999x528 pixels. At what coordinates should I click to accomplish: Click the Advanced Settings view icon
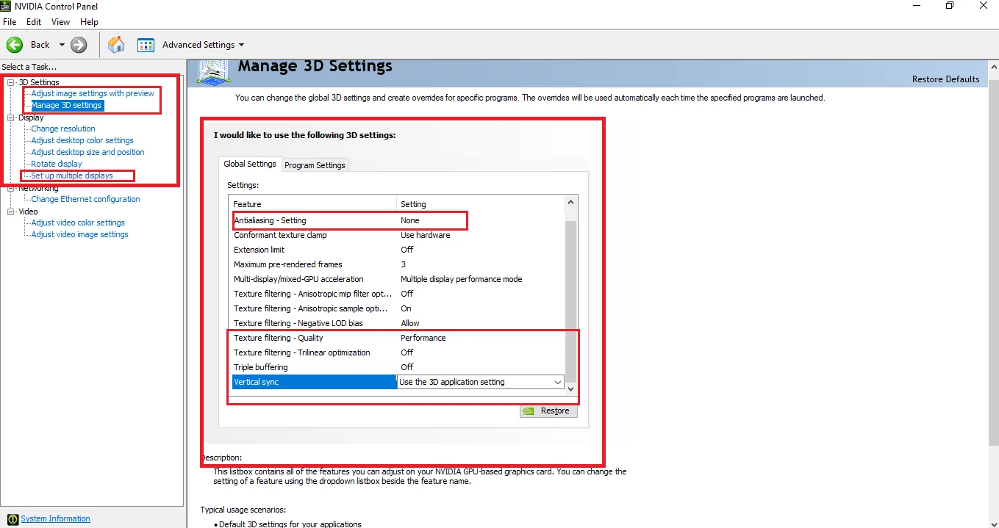tap(146, 45)
